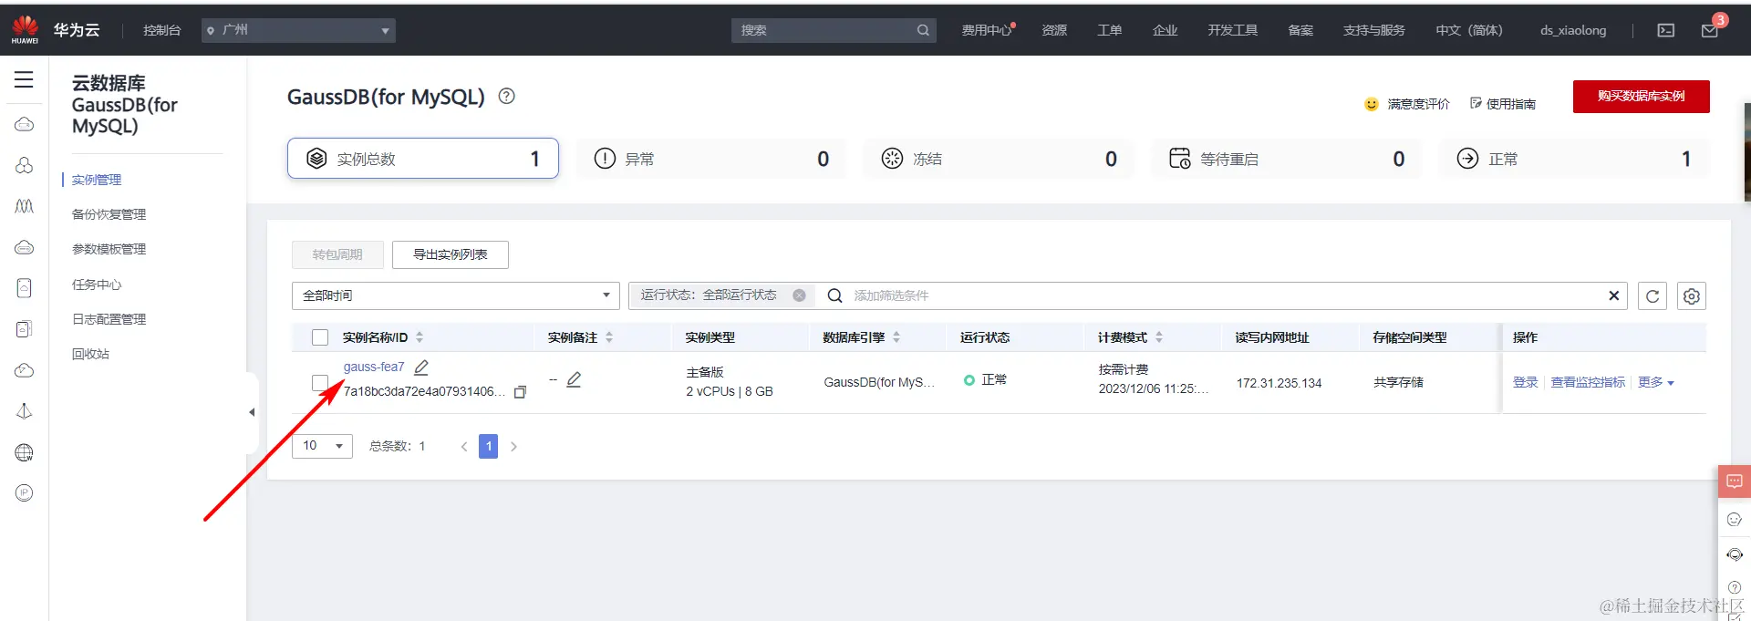Open instance link gauss-fea7
1751x621 pixels.
point(374,367)
